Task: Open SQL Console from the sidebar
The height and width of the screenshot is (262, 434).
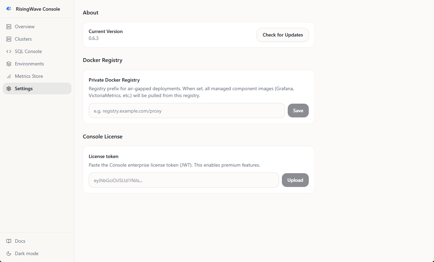Action: [37, 51]
